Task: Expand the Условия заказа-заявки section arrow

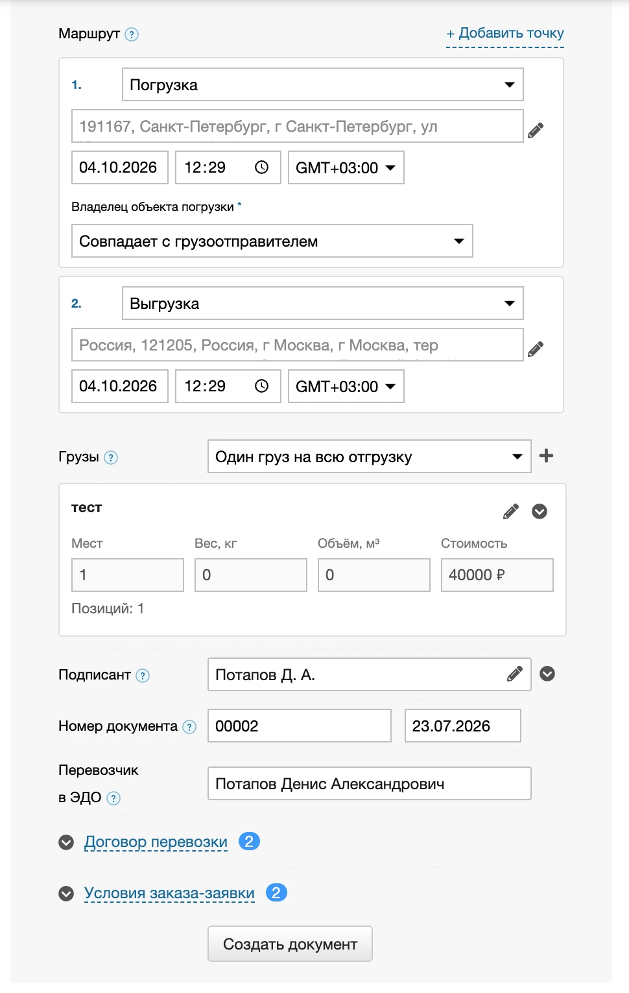Action: click(x=66, y=894)
